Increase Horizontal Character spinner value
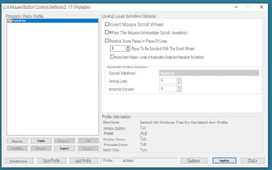The image size is (272, 170). 179,87
